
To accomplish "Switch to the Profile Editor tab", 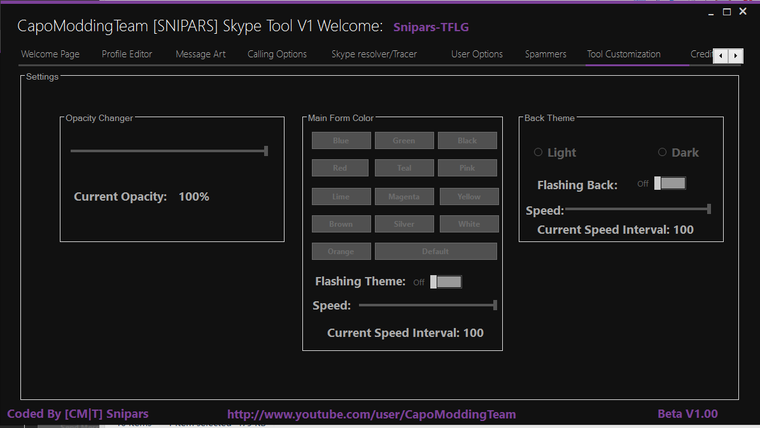I will tap(127, 54).
